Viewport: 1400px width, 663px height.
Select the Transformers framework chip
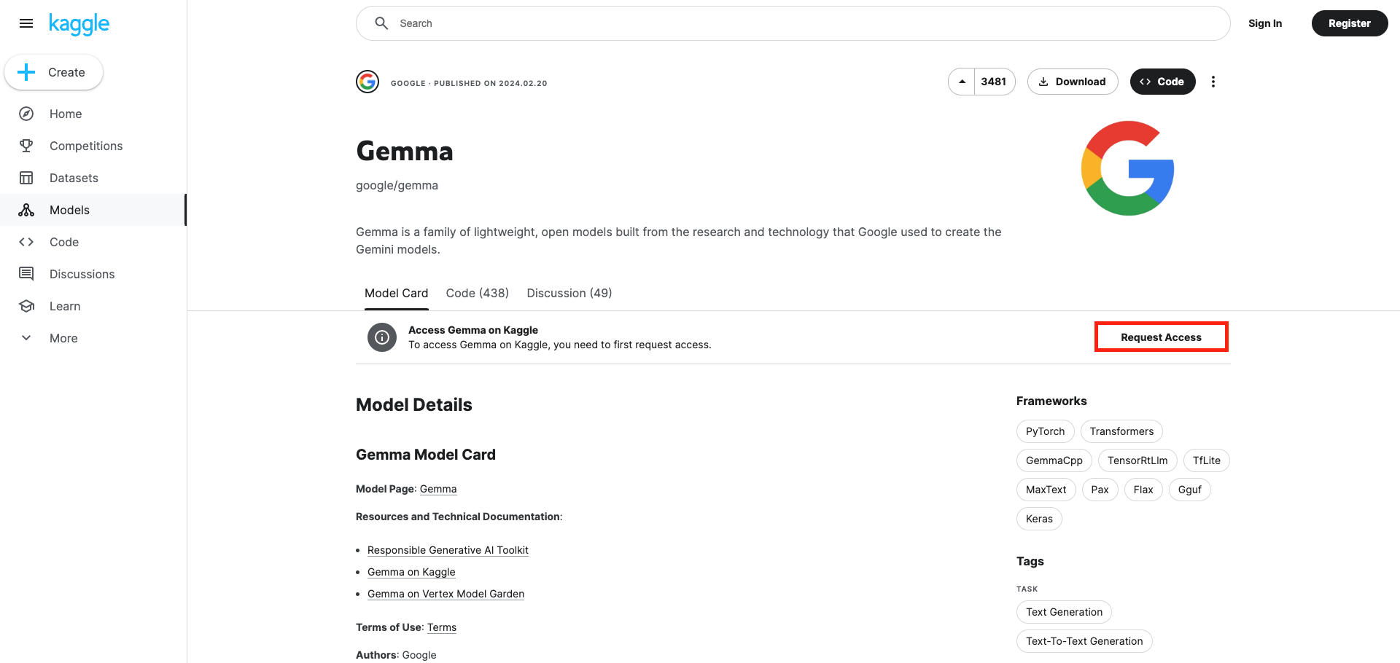[x=1121, y=431]
